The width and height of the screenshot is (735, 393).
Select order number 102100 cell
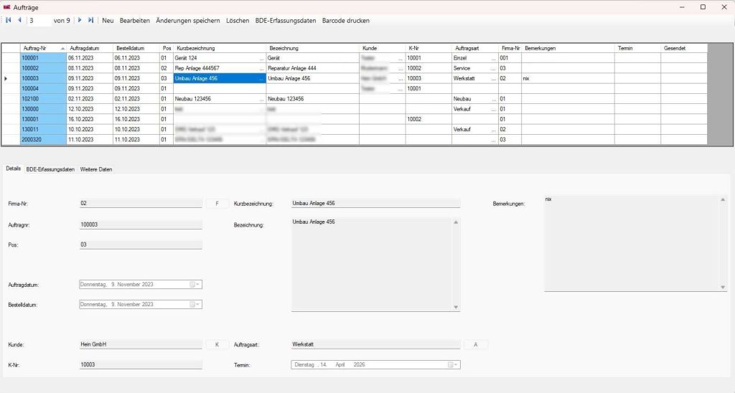tap(43, 99)
